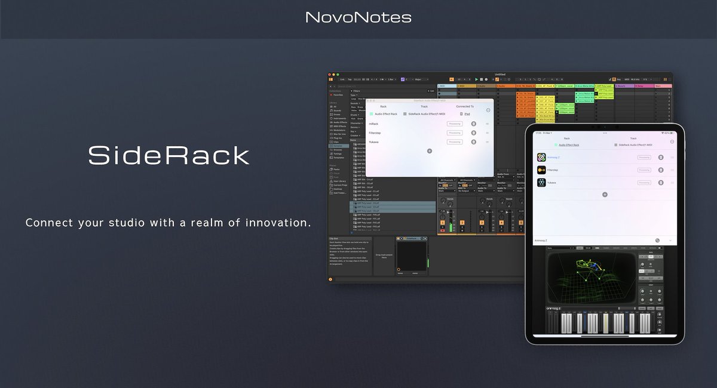The width and height of the screenshot is (717, 388).
Task: Select Grooves in the library
Action: click(337, 150)
